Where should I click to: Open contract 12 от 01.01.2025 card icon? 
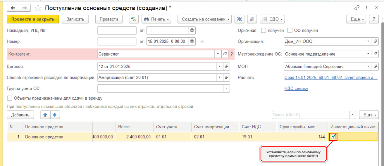click(x=226, y=66)
